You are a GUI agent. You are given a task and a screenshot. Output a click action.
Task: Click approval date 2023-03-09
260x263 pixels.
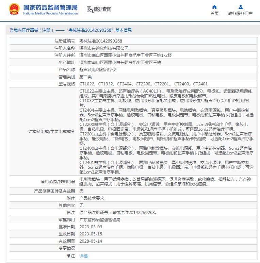click(91, 227)
